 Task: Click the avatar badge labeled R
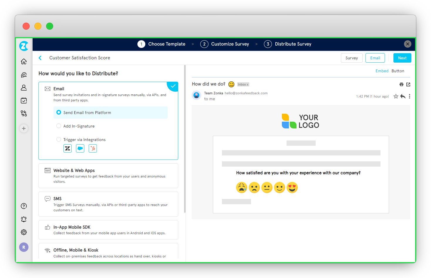pos(24,247)
